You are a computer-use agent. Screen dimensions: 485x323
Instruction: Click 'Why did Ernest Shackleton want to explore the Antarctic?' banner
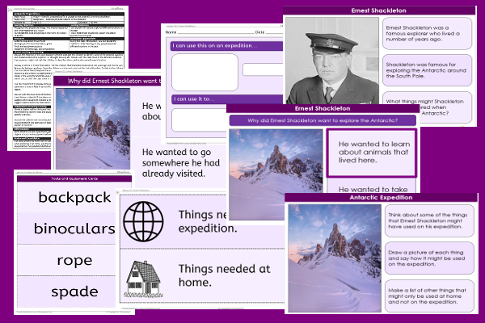tap(323, 120)
